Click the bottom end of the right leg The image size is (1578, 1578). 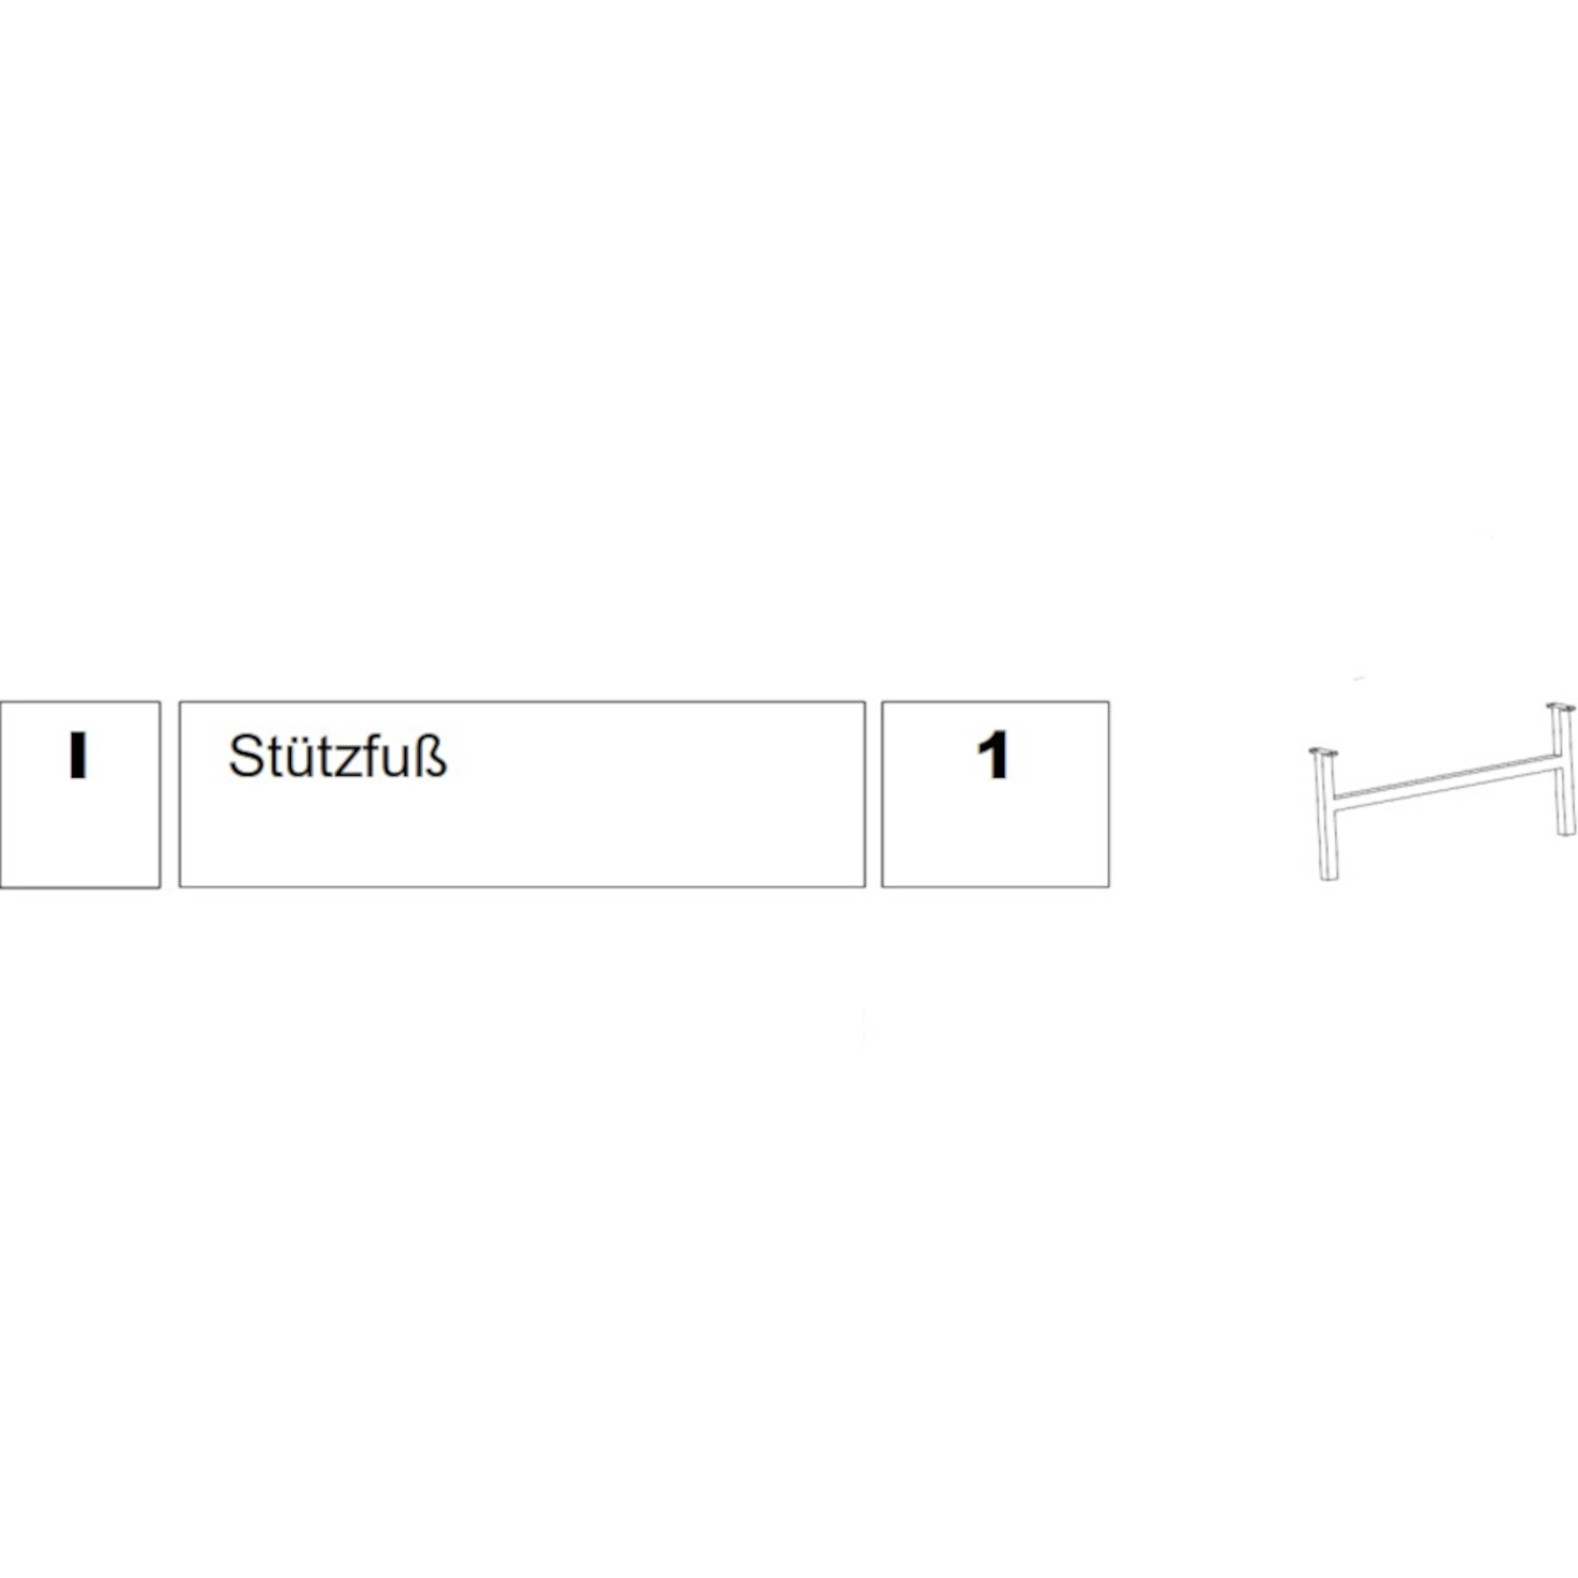[1566, 831]
